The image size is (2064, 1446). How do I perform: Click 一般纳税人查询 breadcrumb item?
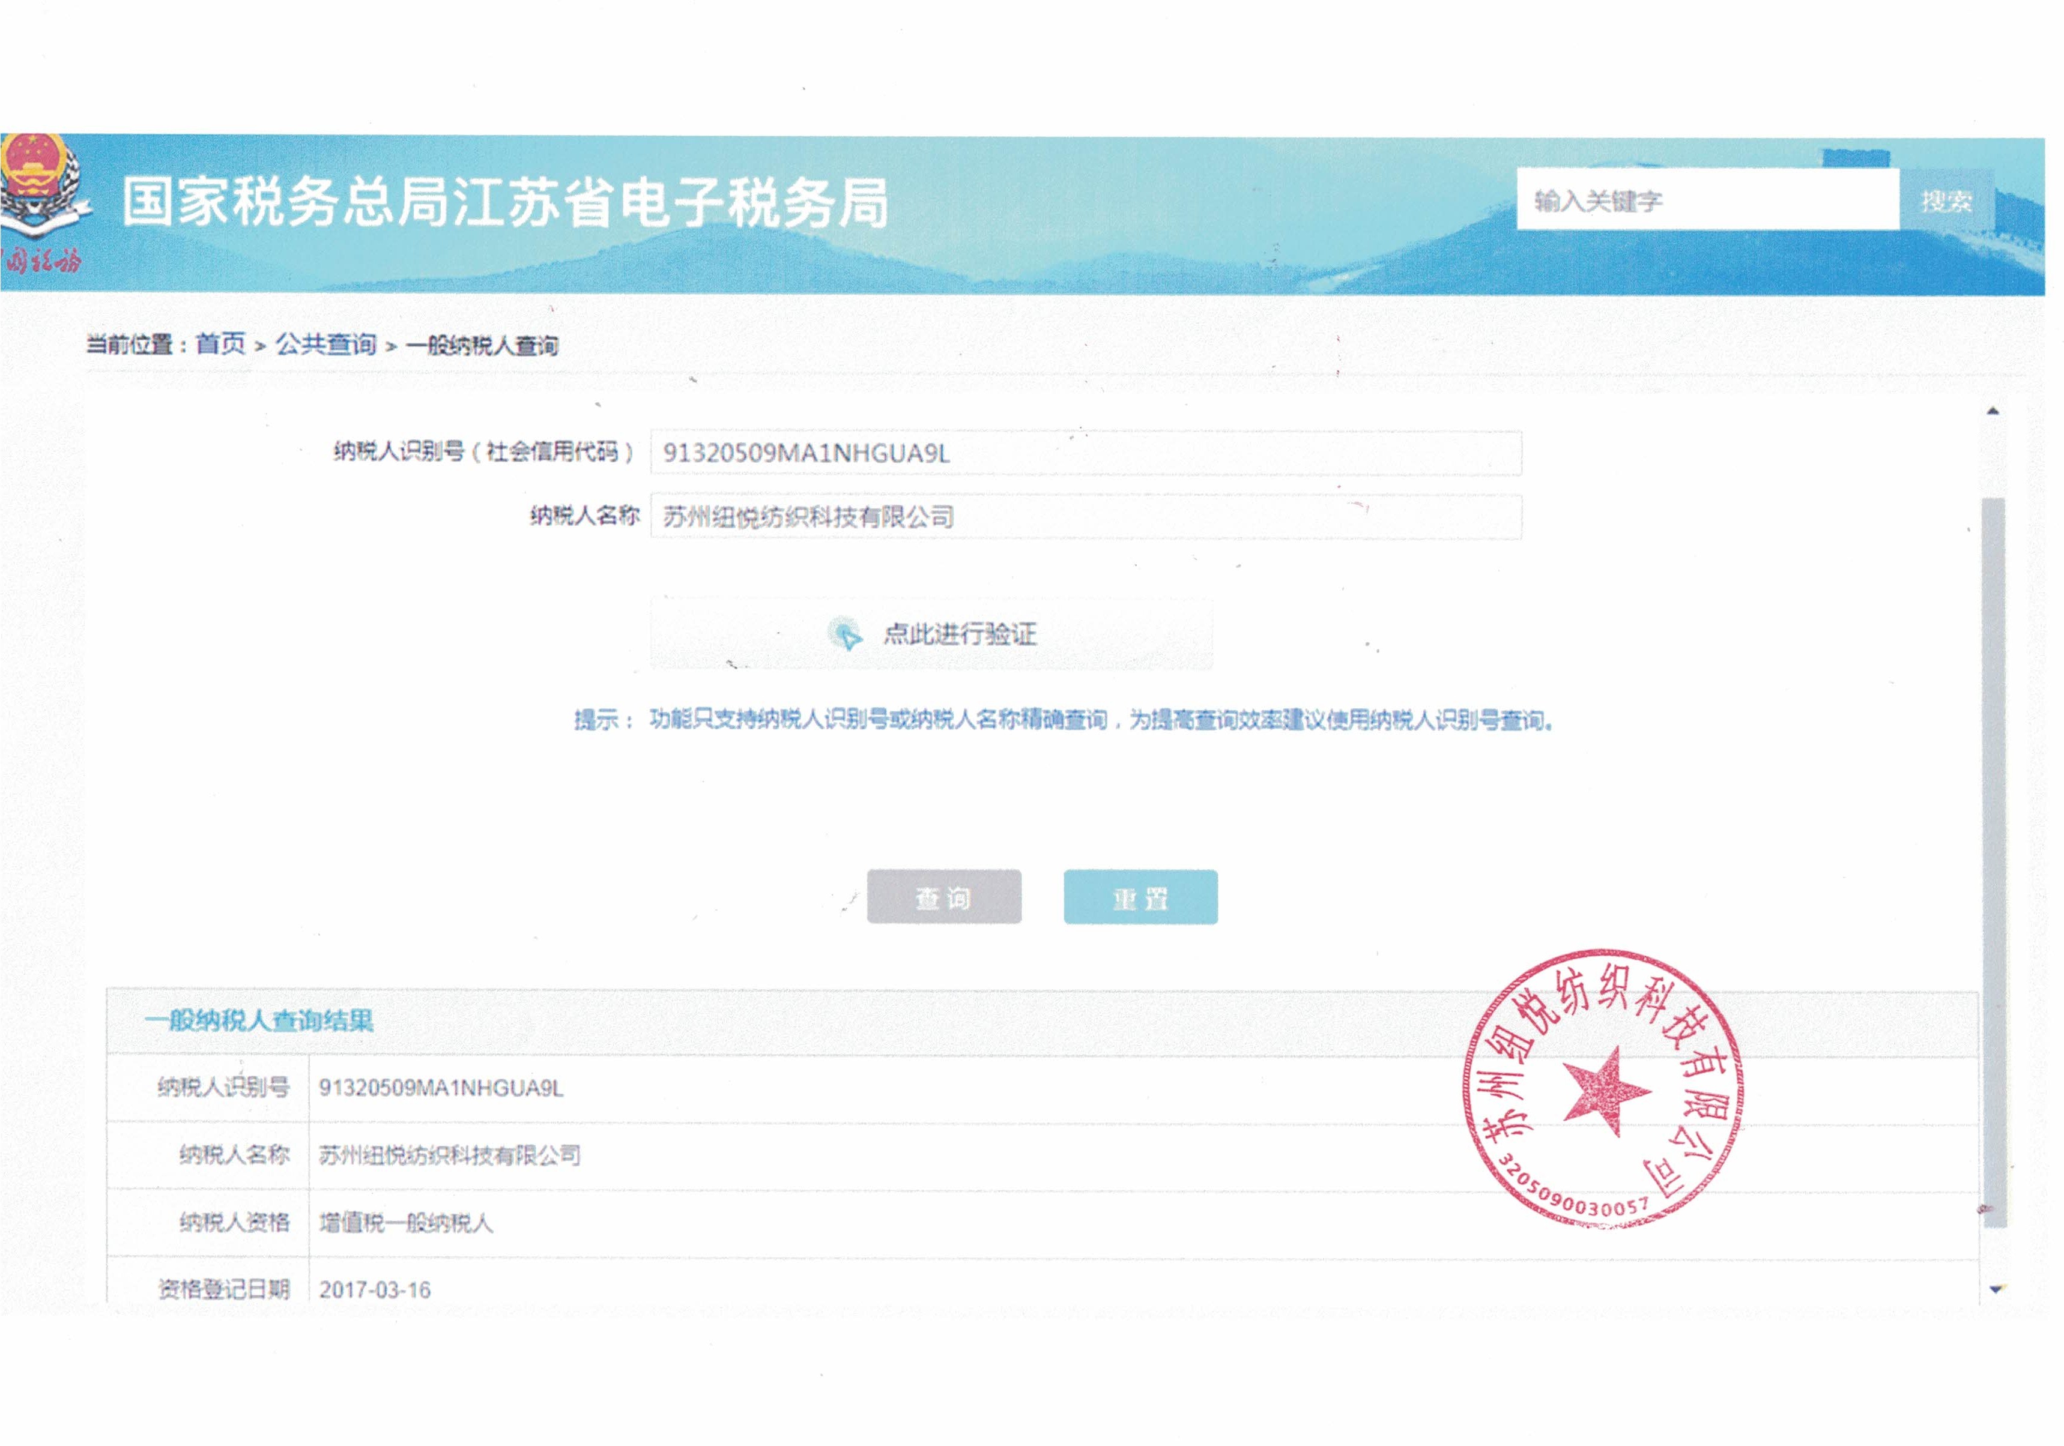coord(482,345)
